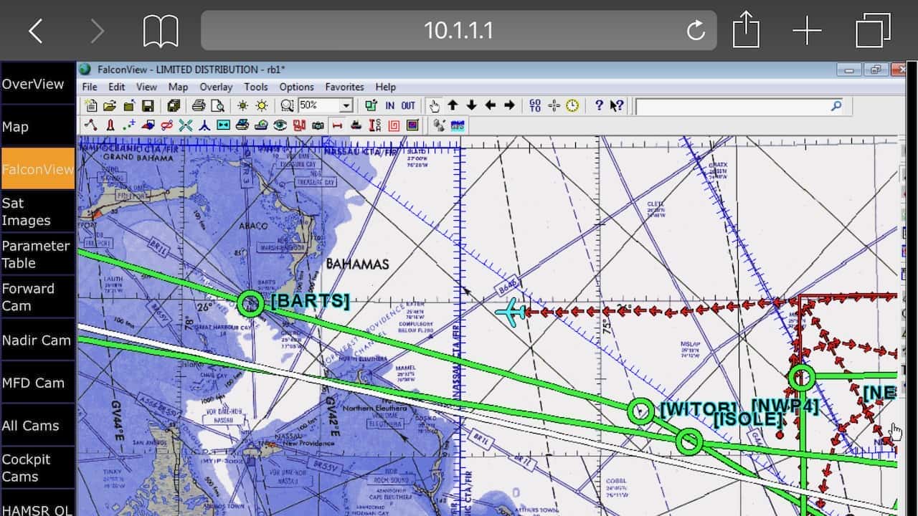Image resolution: width=918 pixels, height=516 pixels.
Task: Open the Forward Cam sidebar tab
Action: point(37,297)
